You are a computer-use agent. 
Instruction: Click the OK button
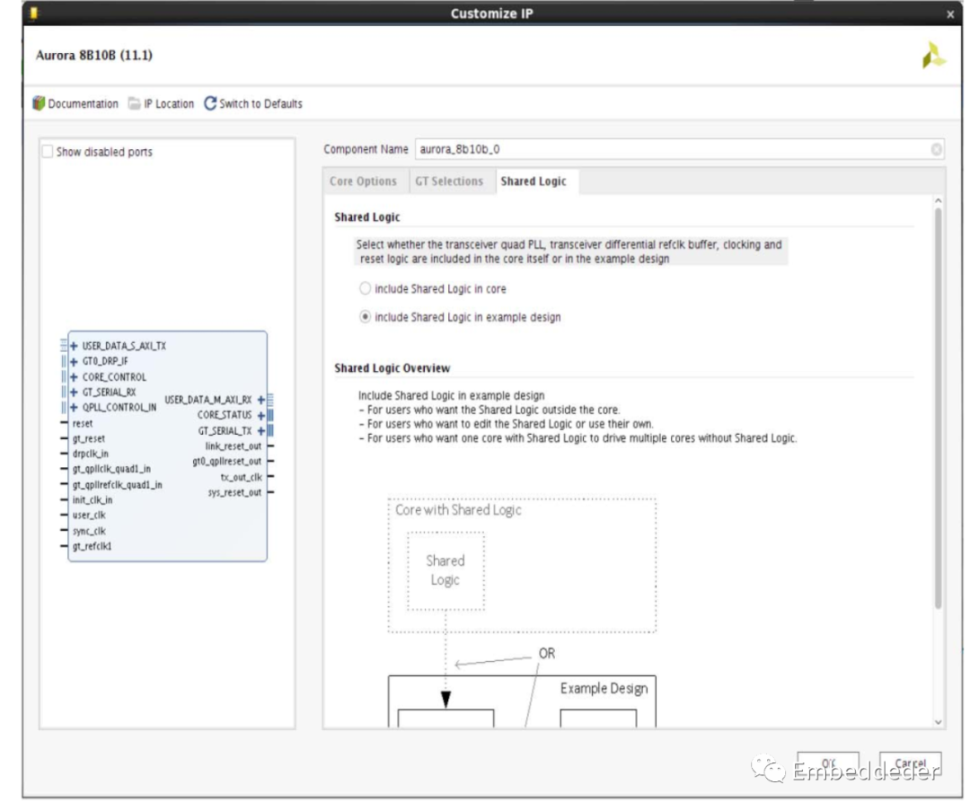coord(828,764)
